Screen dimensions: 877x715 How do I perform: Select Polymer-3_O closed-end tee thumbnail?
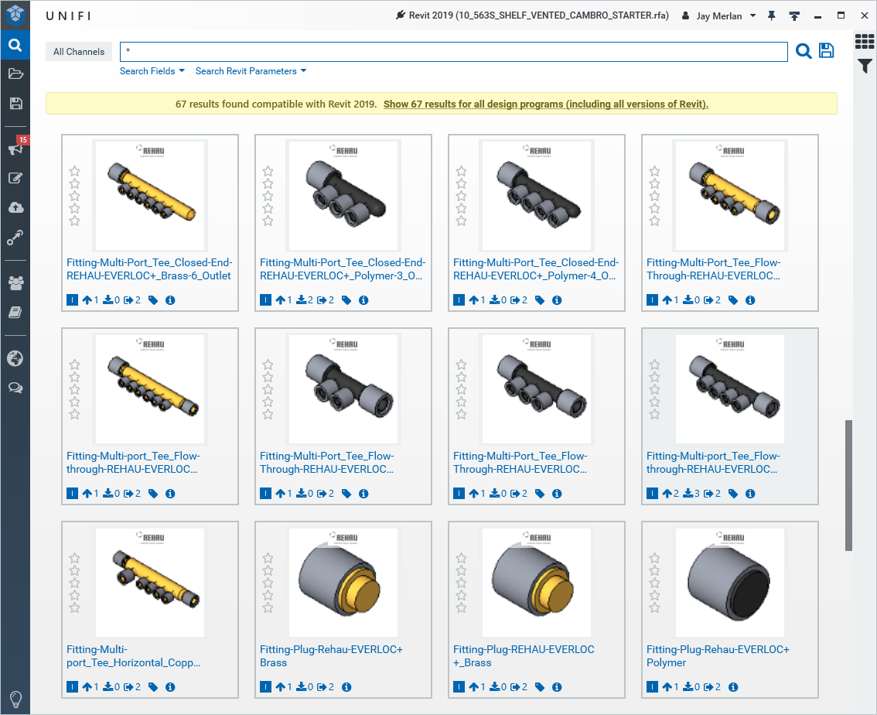343,196
